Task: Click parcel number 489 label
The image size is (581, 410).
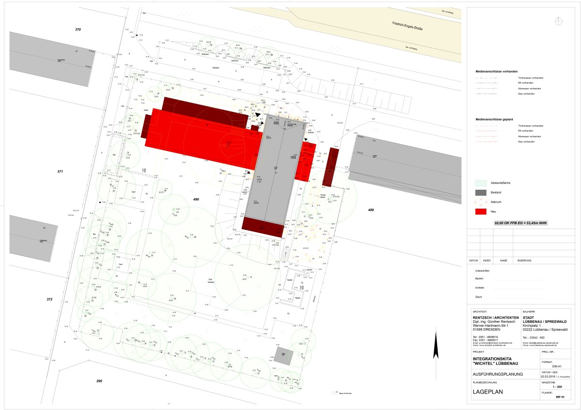Action: click(371, 210)
